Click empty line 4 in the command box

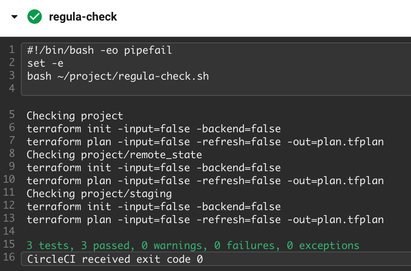point(216,88)
